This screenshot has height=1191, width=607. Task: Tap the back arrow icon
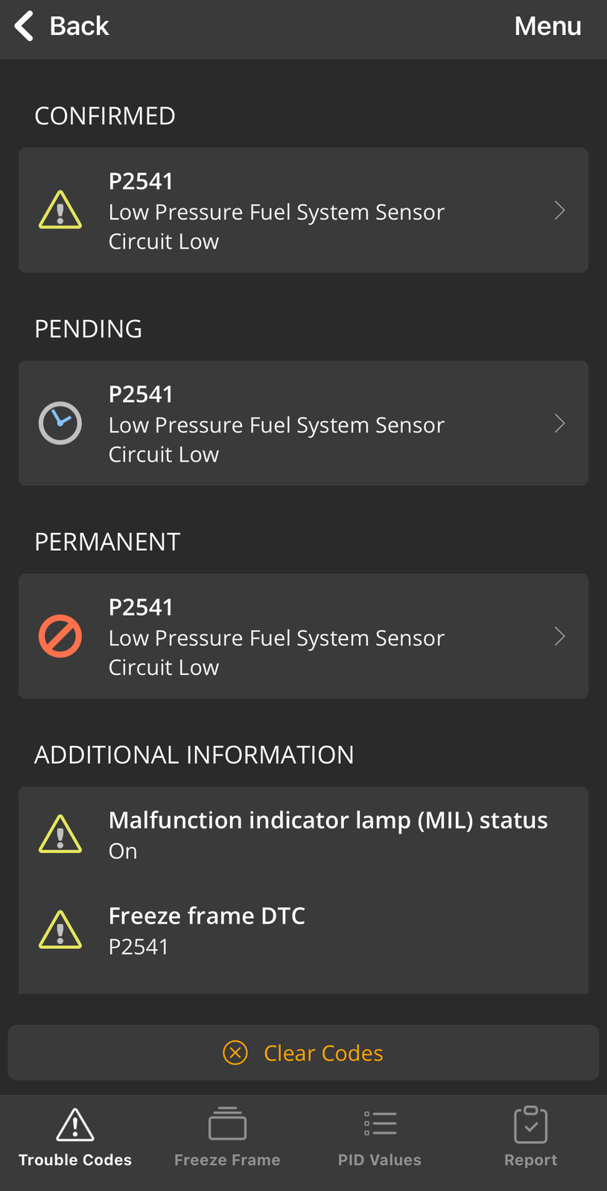click(x=24, y=26)
